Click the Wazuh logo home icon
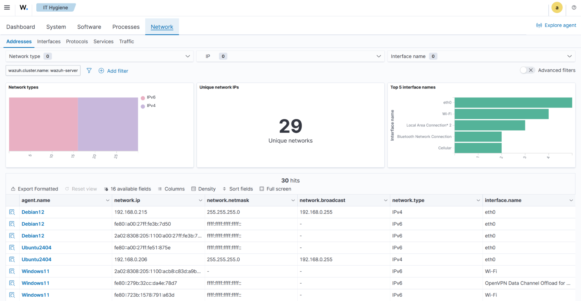Image resolution: width=581 pixels, height=301 pixels. 24,8
